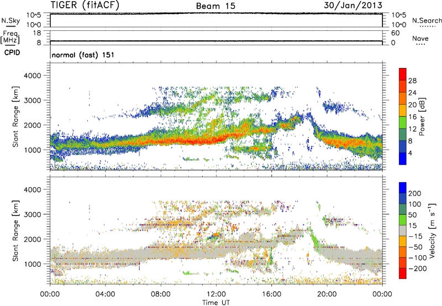
Task: Click the 'normal (fast) 151' mode text
Action: pyautogui.click(x=83, y=55)
